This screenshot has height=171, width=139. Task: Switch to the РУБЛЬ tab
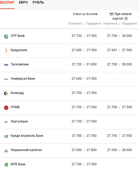click(38, 2)
